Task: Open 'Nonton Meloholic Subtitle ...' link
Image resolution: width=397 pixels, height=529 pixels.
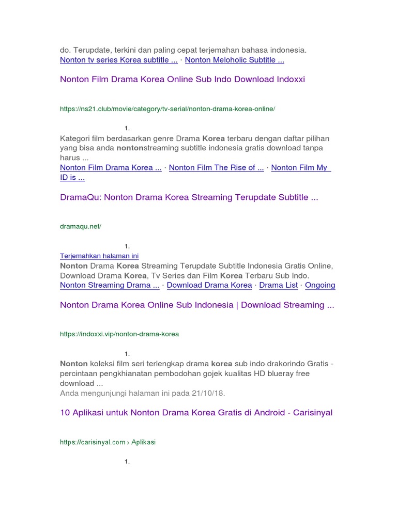Action: click(235, 60)
